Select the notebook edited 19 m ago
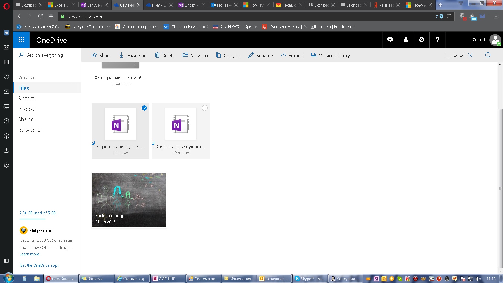This screenshot has width=503, height=283. (205, 108)
